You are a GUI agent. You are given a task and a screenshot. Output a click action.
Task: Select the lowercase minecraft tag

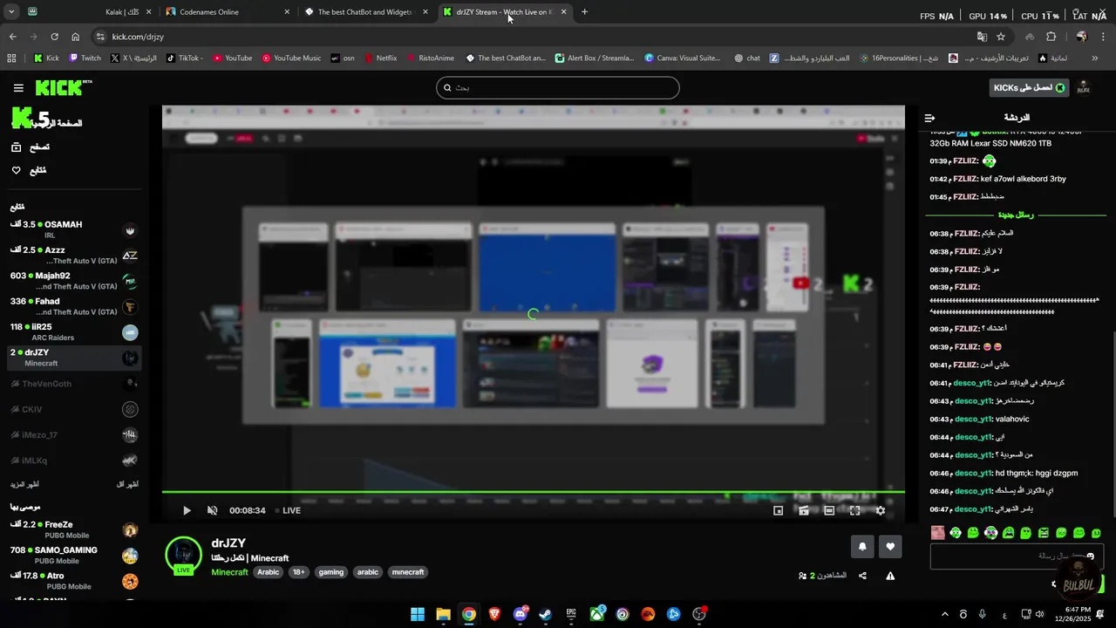point(408,572)
